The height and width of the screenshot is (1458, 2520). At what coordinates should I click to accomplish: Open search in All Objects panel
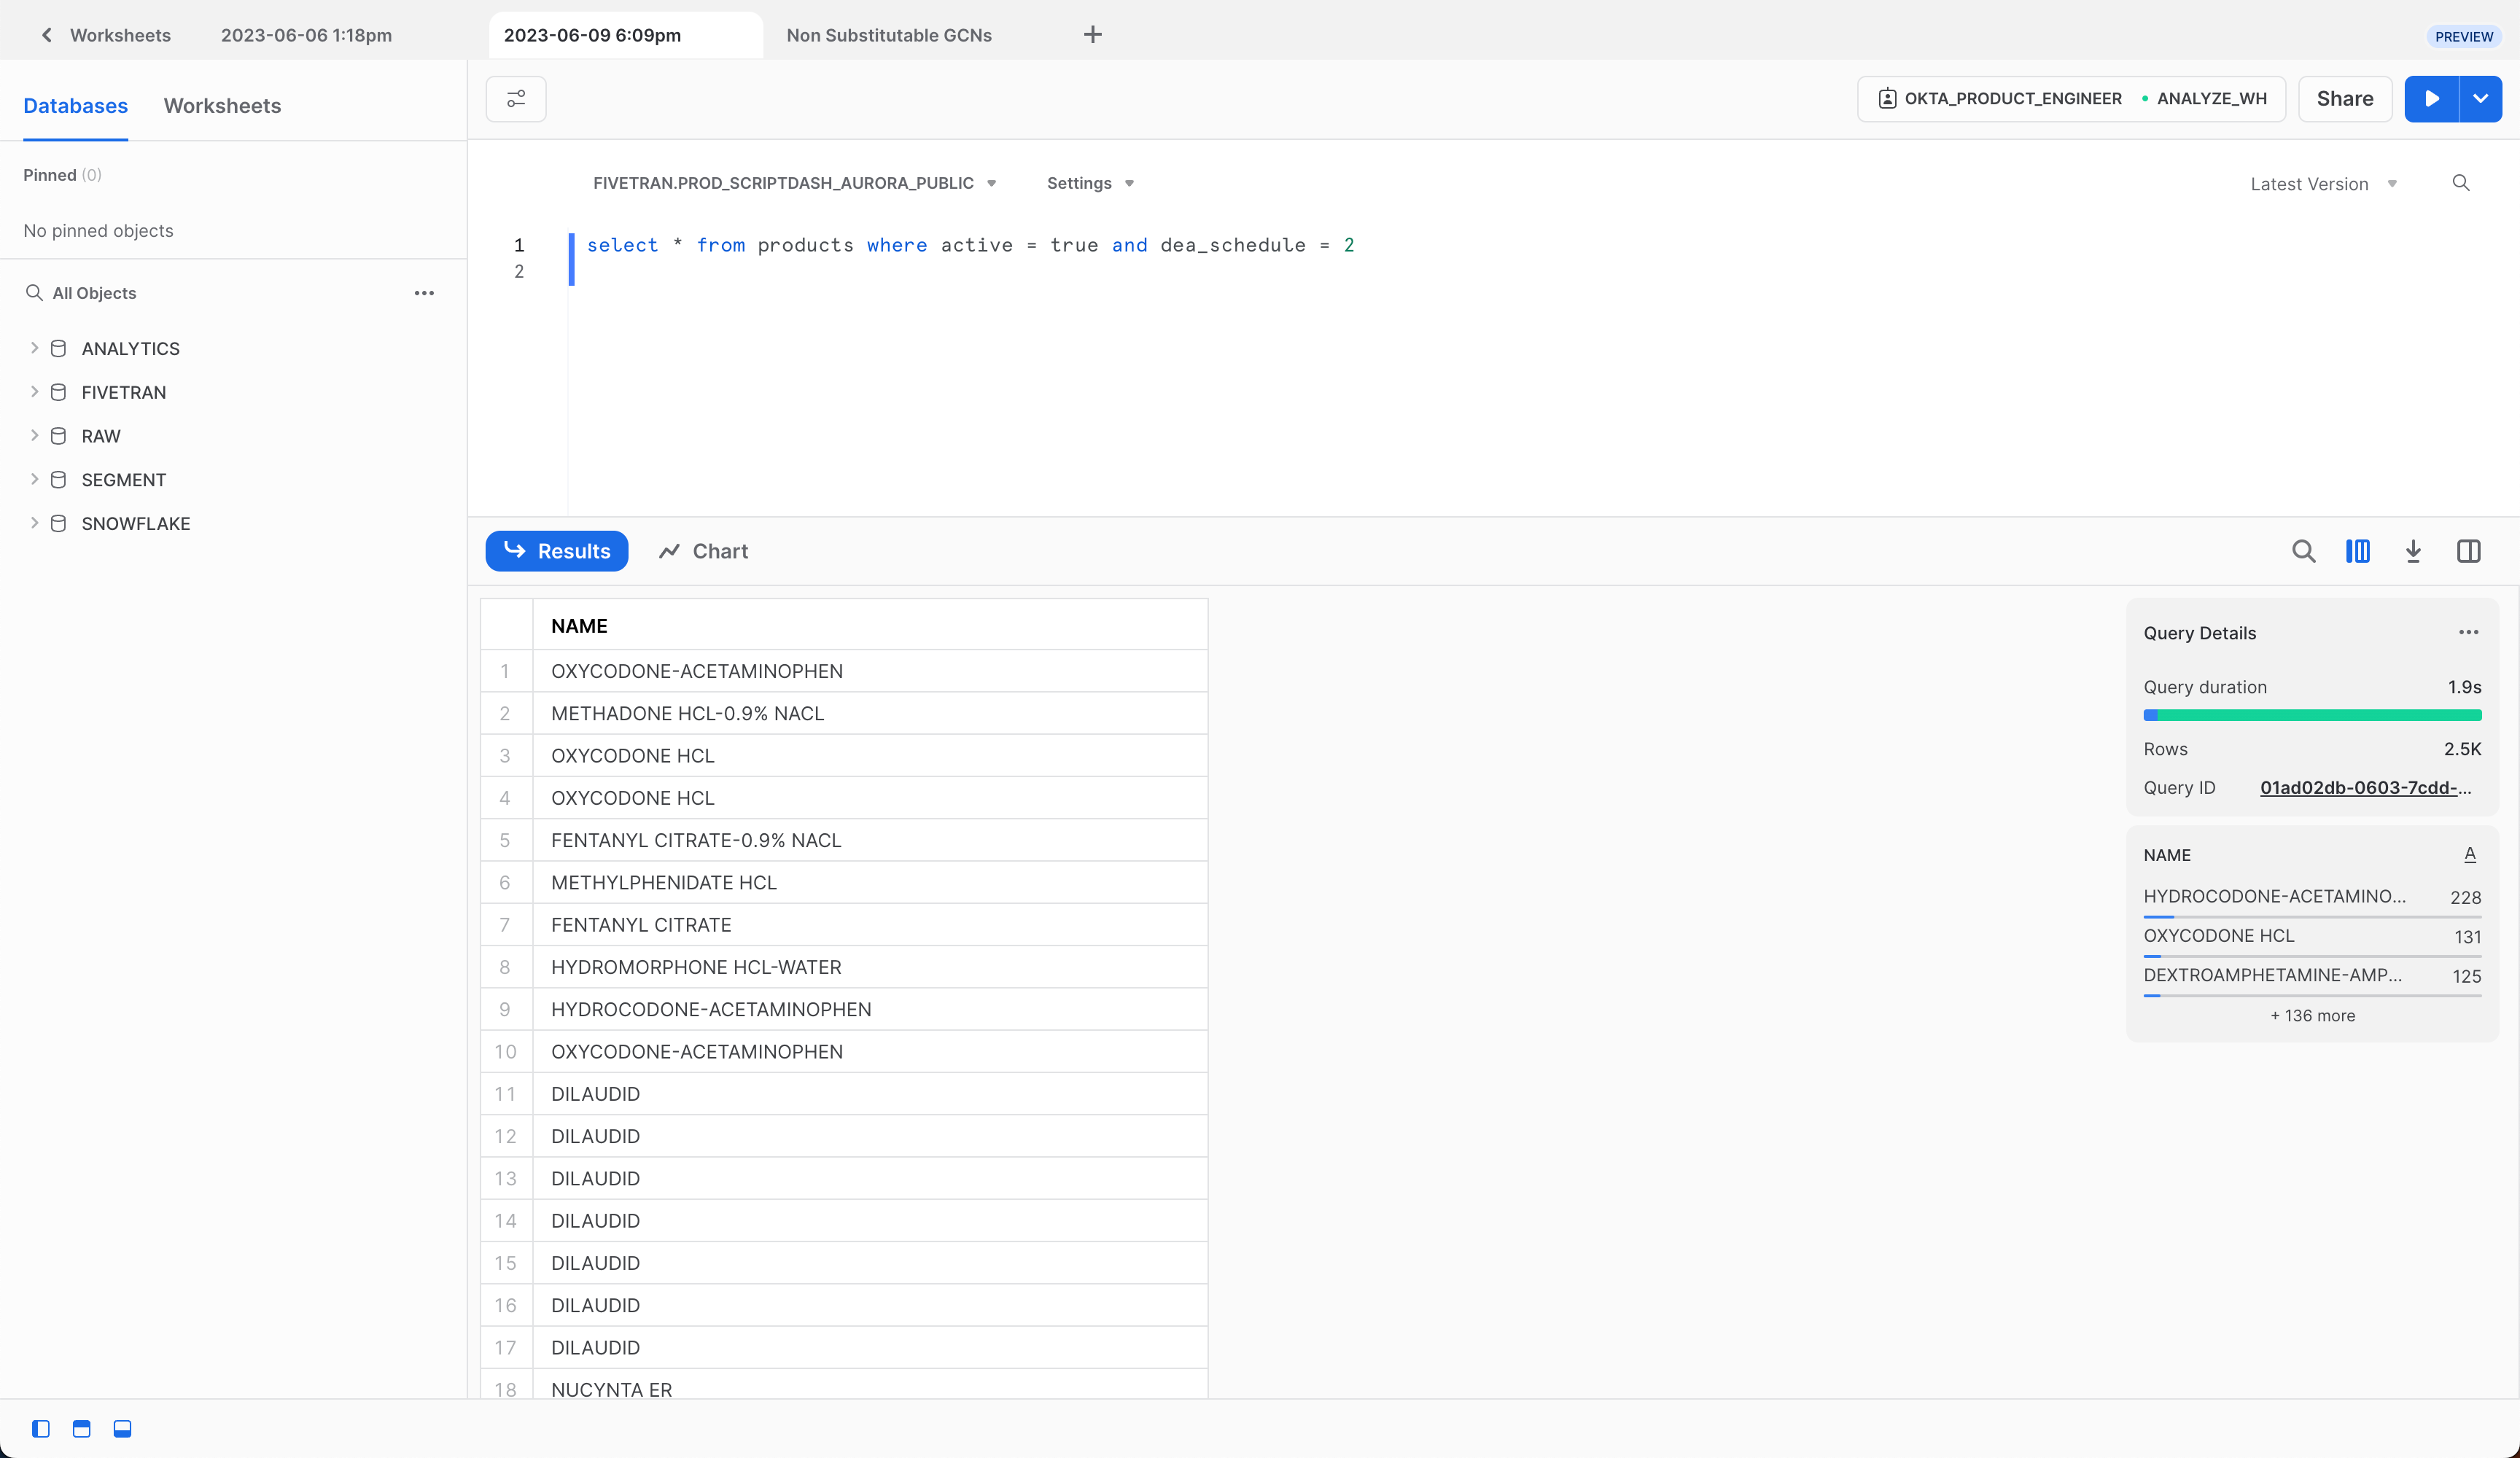(x=33, y=292)
